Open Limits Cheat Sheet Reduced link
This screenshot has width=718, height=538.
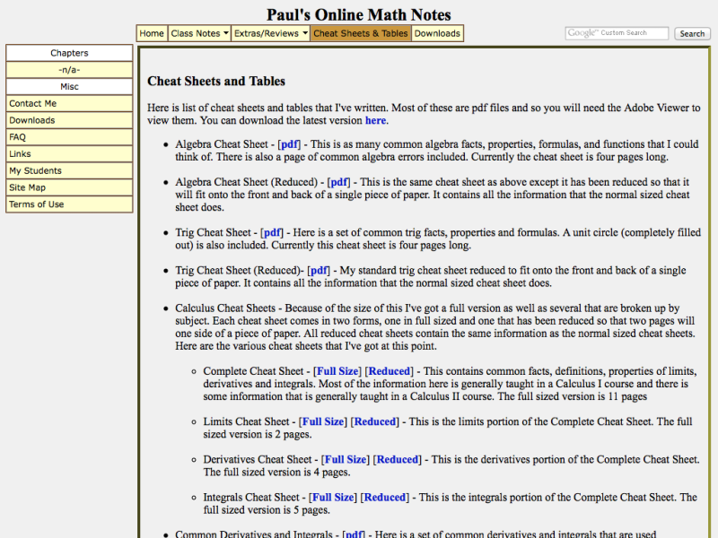pyautogui.click(x=375, y=421)
